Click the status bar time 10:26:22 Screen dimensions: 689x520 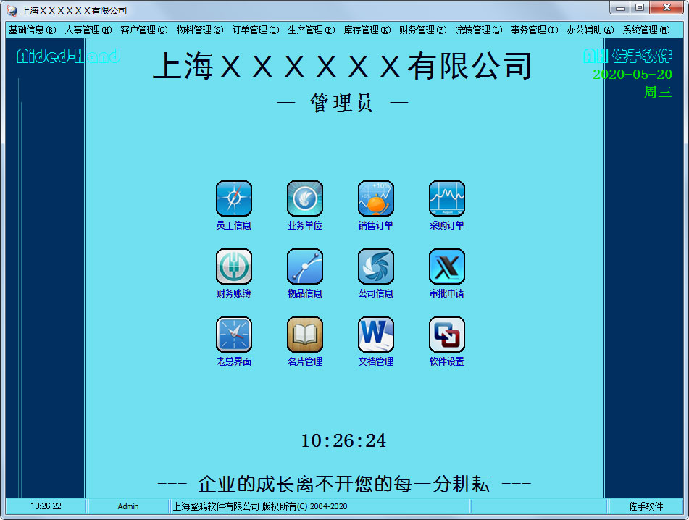(46, 506)
